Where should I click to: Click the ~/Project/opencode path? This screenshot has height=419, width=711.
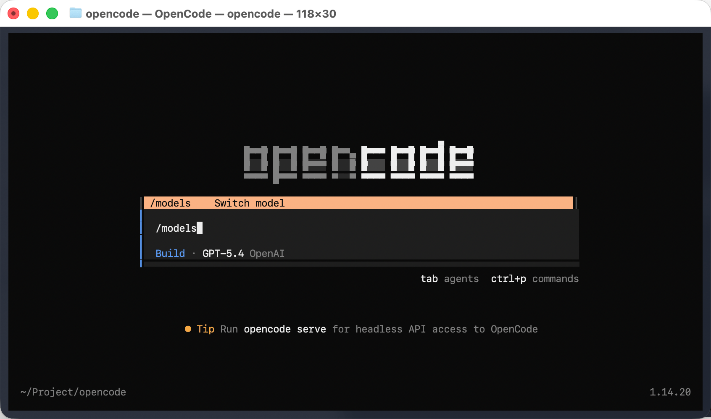[73, 392]
